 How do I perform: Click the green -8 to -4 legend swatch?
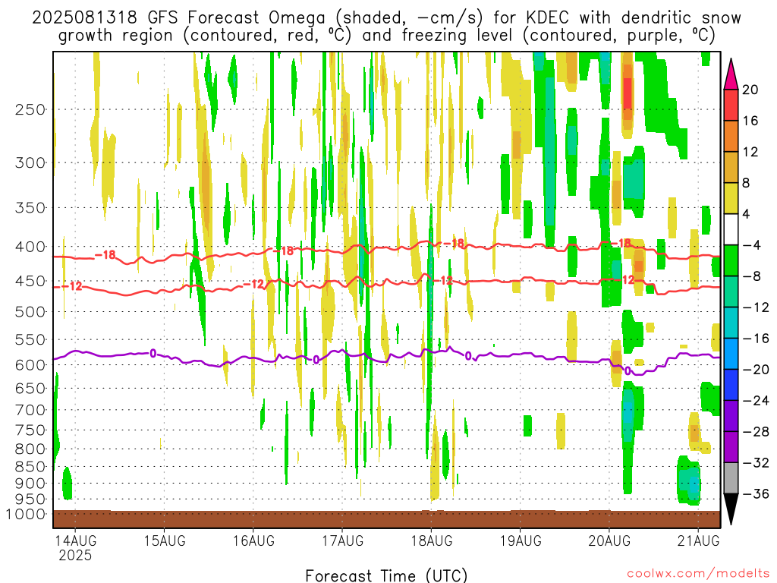coord(731,260)
